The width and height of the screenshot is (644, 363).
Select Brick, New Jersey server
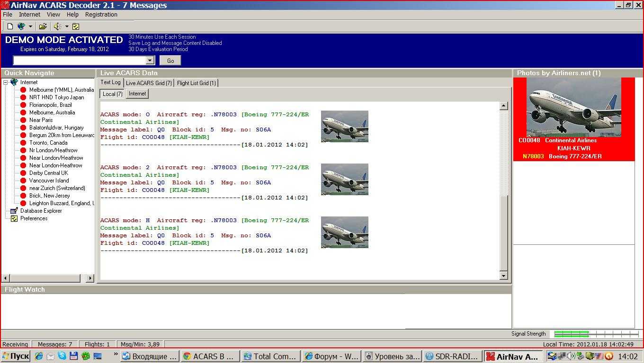click(x=49, y=196)
